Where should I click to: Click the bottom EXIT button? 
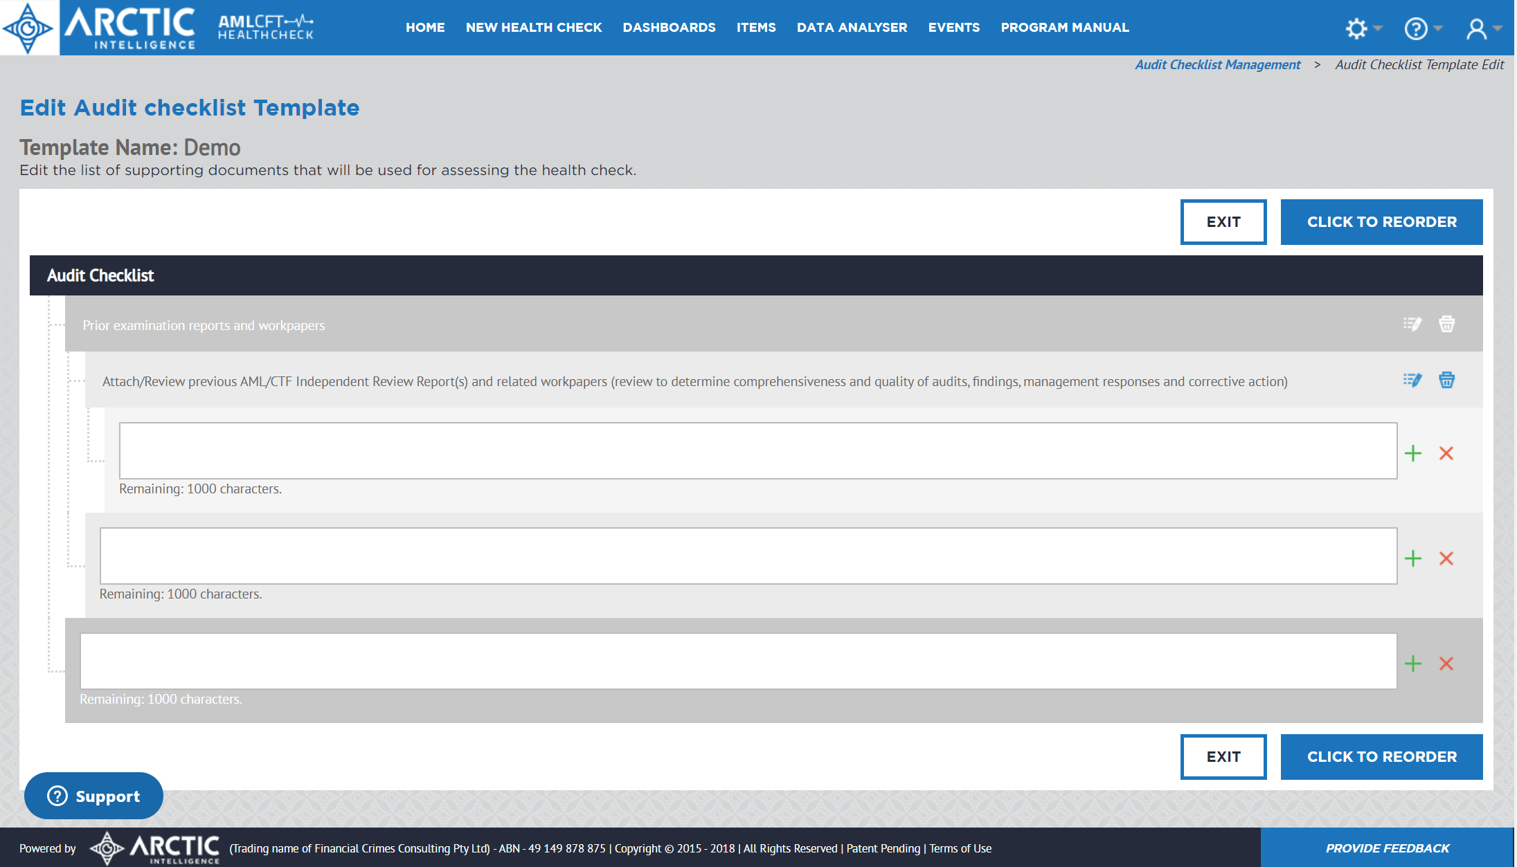coord(1223,757)
